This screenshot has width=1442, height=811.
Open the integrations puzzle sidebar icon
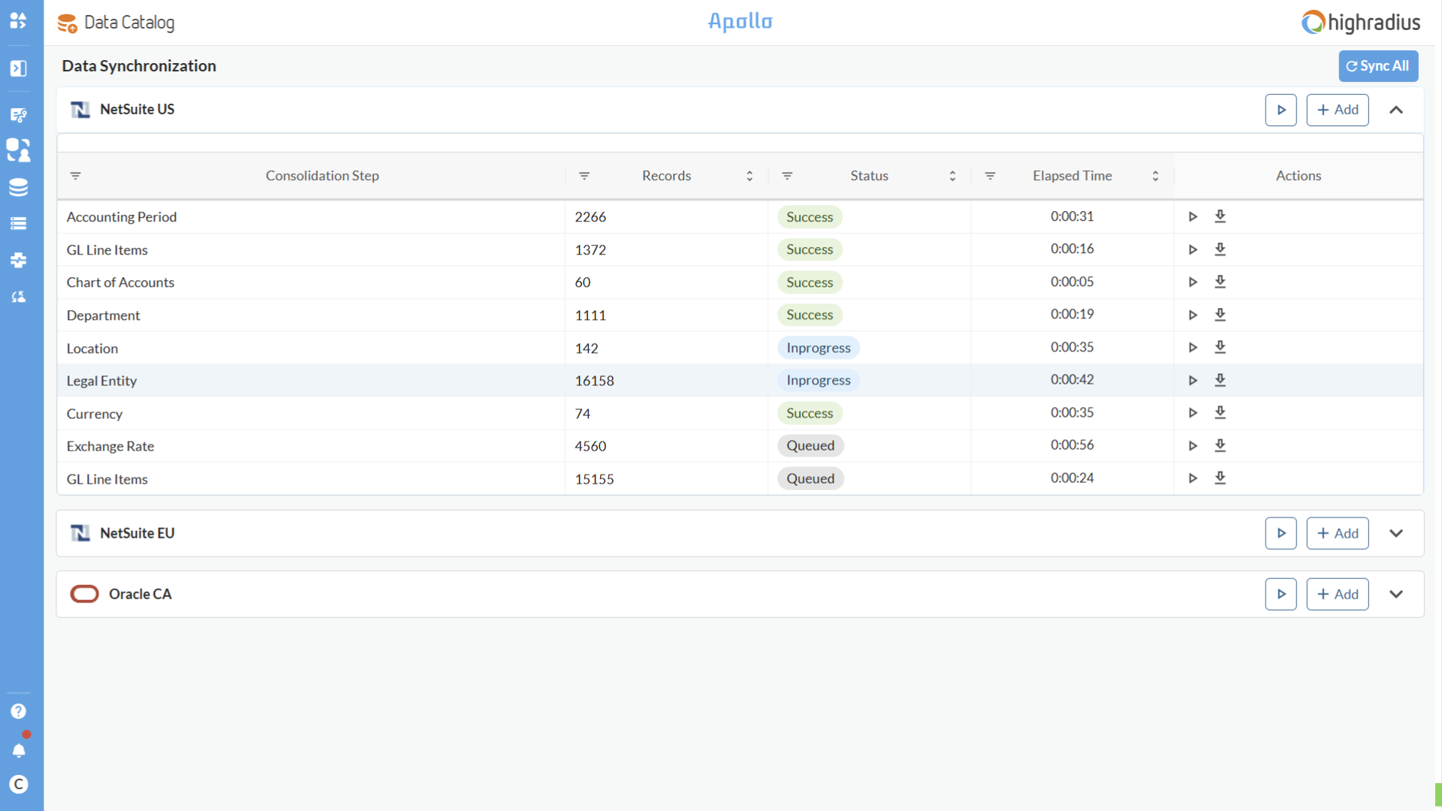coord(19,261)
